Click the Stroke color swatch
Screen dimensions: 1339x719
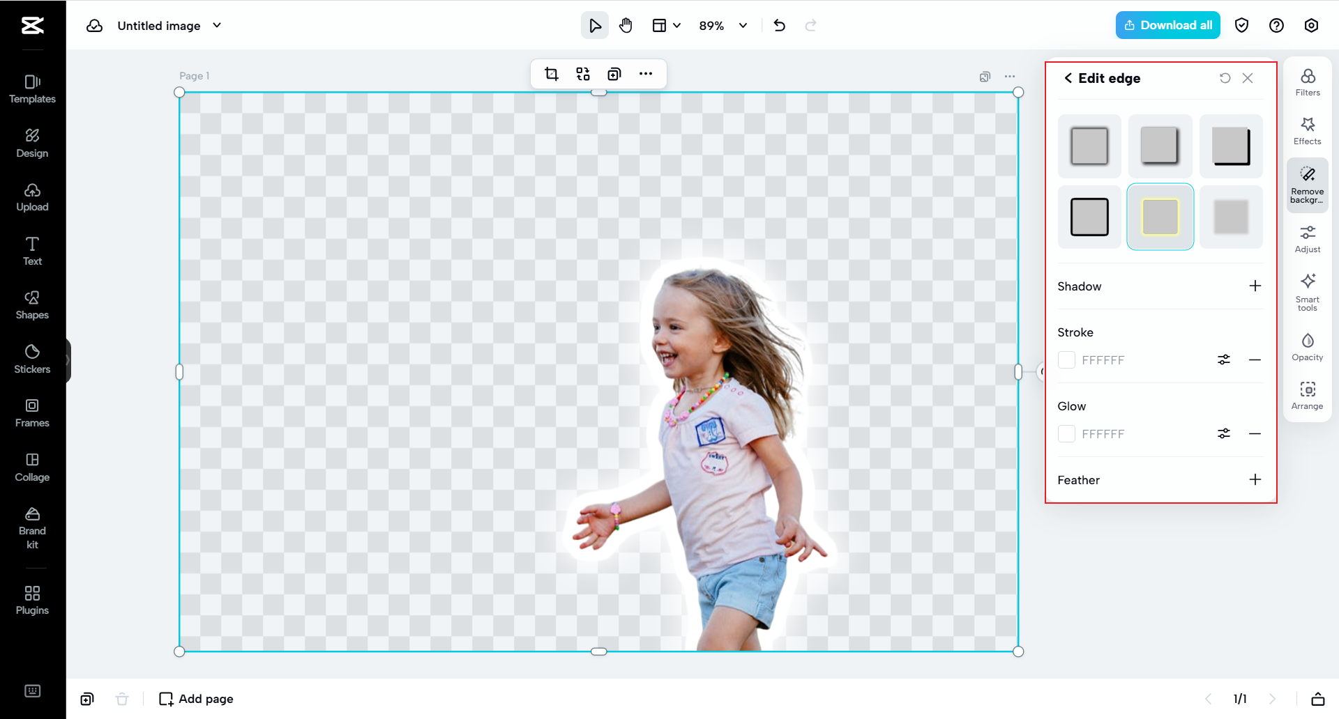pos(1066,359)
